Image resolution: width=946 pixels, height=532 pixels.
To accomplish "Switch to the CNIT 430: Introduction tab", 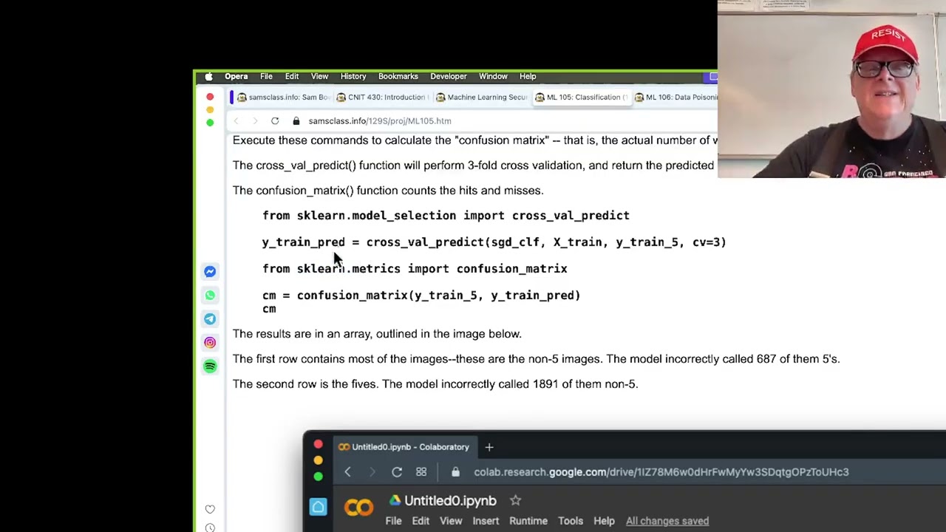I will (382, 97).
